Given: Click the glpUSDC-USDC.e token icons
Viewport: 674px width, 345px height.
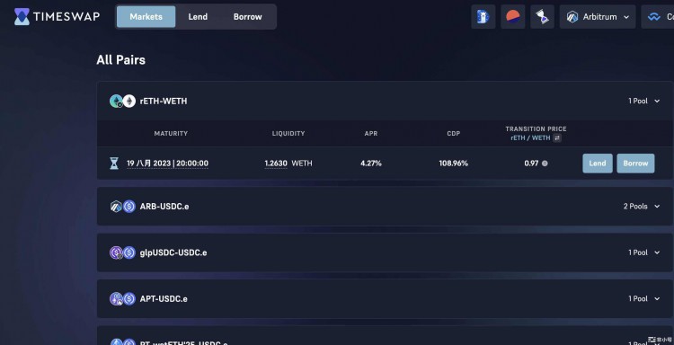Looking at the screenshot, I should click(x=122, y=252).
